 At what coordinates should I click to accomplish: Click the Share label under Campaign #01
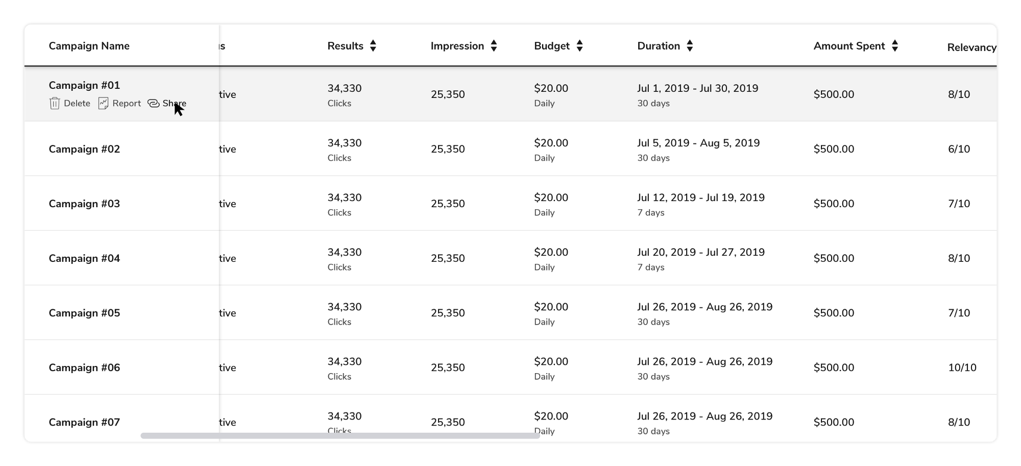[175, 103]
